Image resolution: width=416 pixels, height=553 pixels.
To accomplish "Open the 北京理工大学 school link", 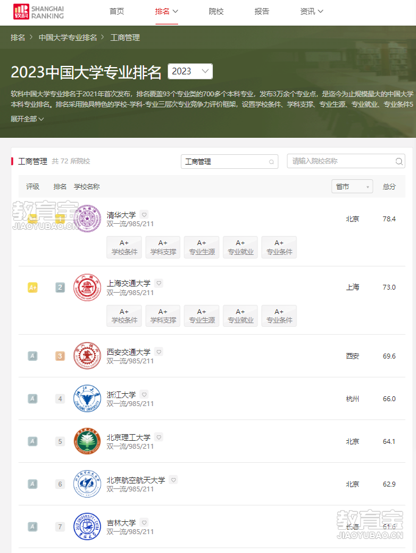I will [129, 437].
